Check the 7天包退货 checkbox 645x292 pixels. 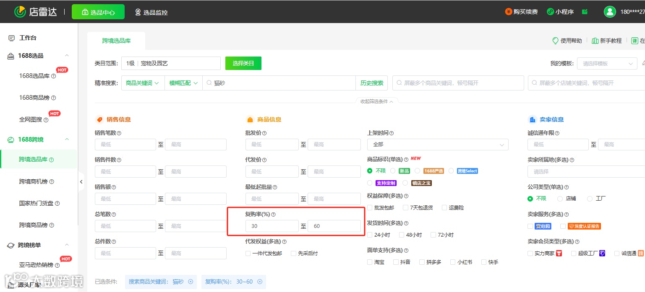405,207
